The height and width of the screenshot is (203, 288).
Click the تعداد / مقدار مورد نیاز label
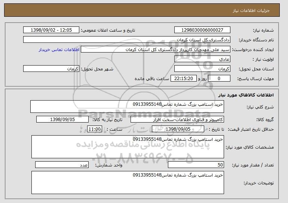(253, 165)
